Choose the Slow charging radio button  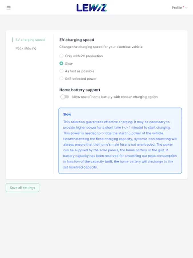(61, 63)
